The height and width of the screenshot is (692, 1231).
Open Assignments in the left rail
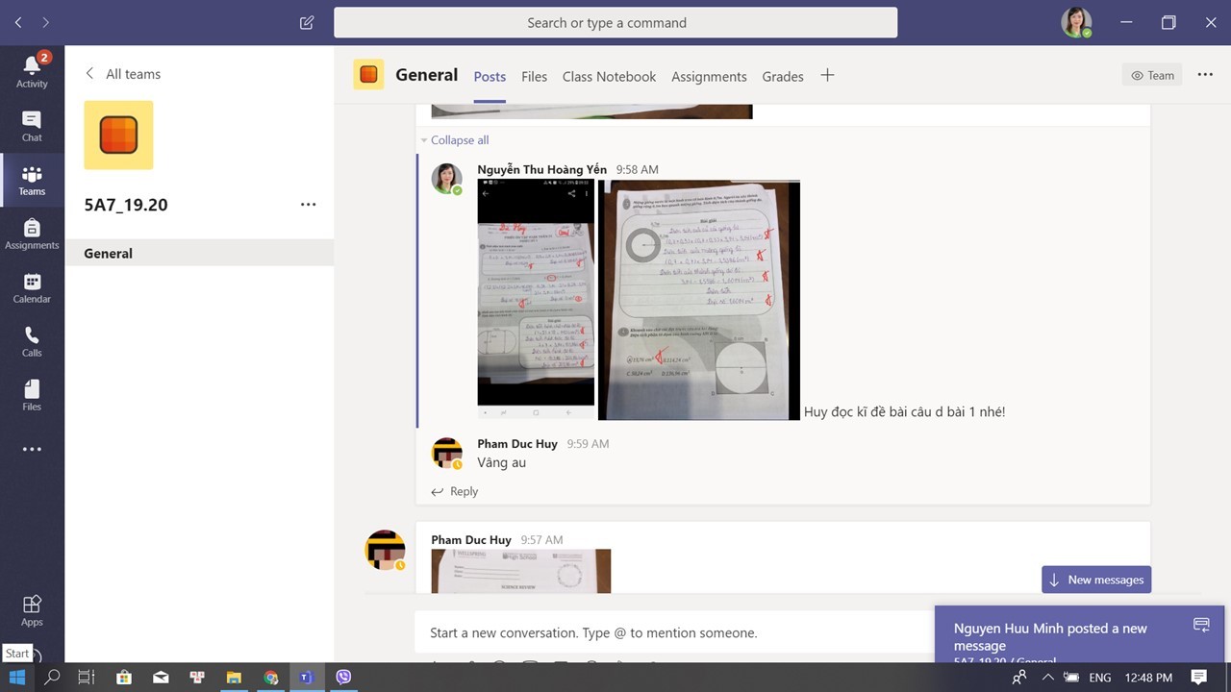point(32,234)
